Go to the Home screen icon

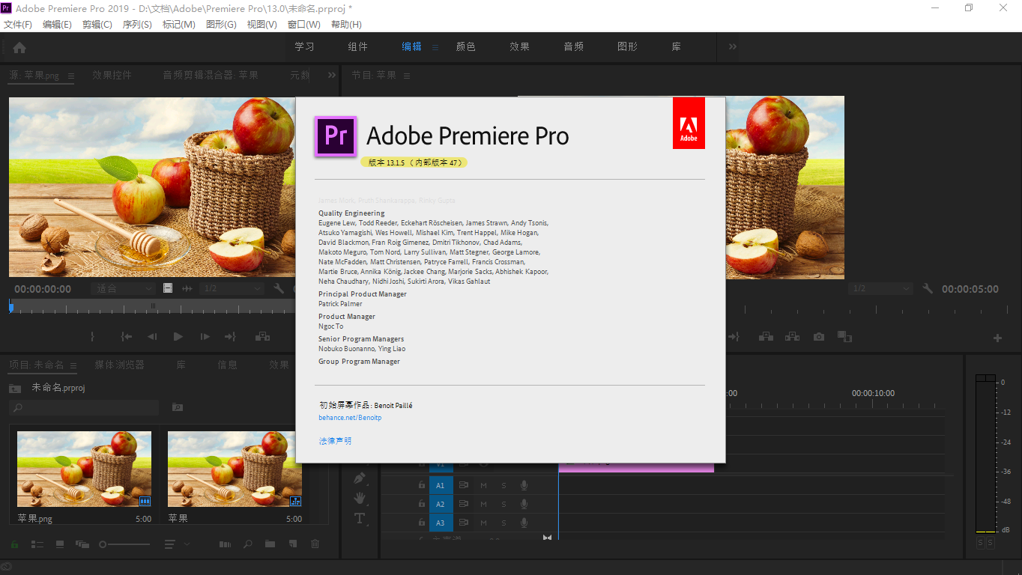[19, 47]
